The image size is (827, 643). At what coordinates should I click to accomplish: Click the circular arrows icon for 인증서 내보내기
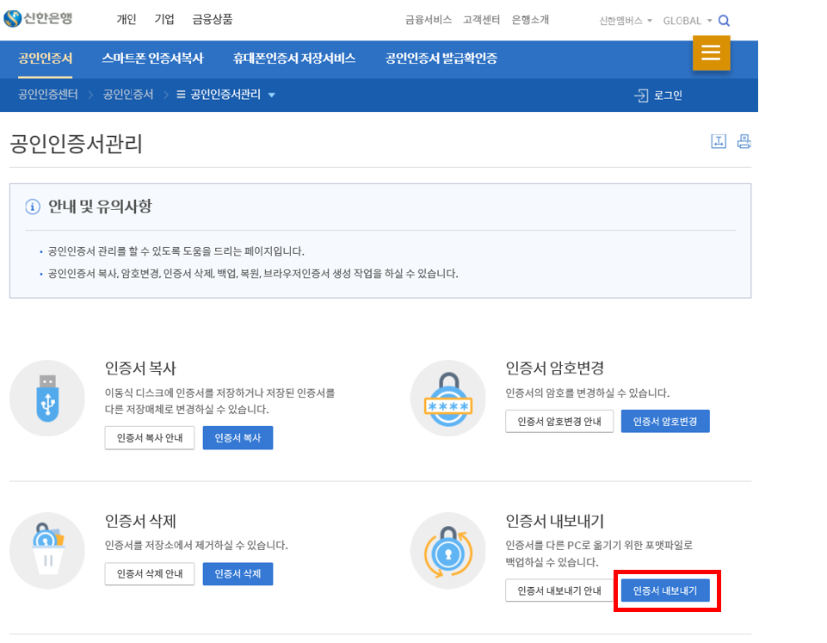click(x=447, y=551)
